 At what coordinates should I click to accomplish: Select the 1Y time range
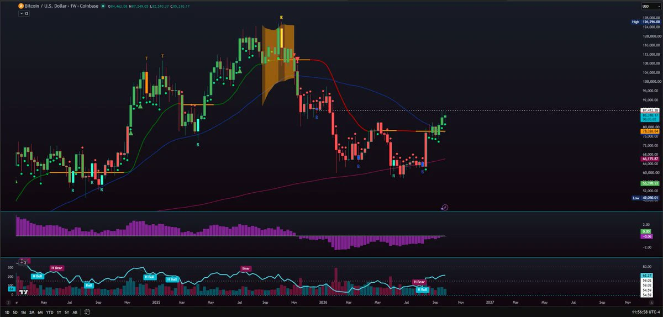coord(60,312)
